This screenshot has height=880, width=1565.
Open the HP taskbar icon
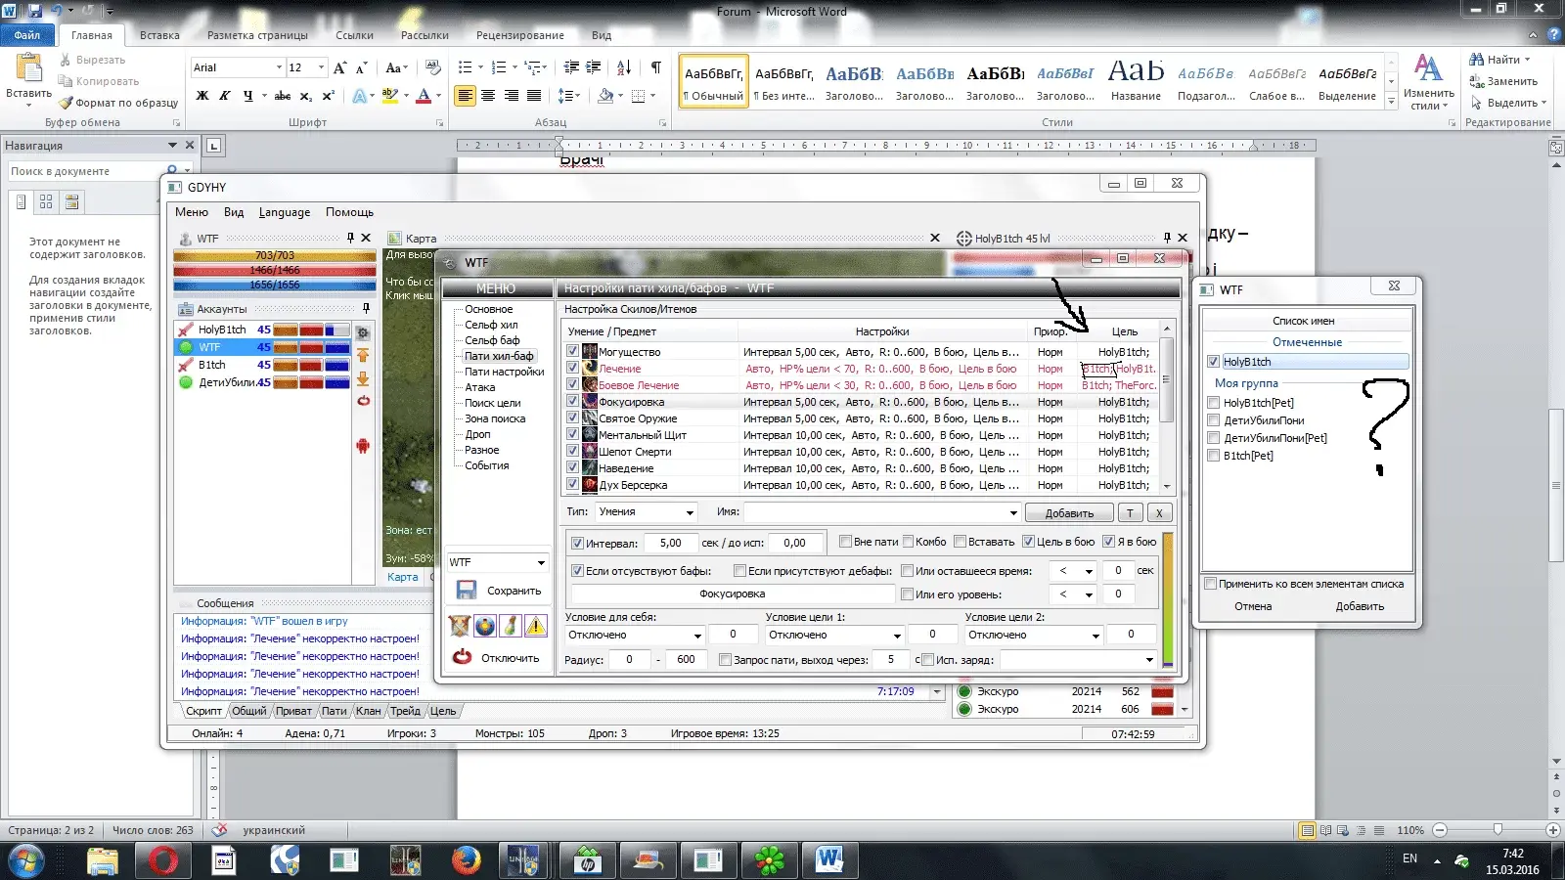(x=588, y=860)
